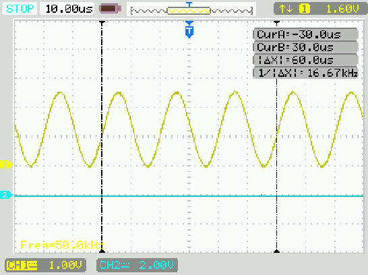The image size is (368, 275).
Task: Click the yellow channel 1 ground marker
Action: click(5, 164)
